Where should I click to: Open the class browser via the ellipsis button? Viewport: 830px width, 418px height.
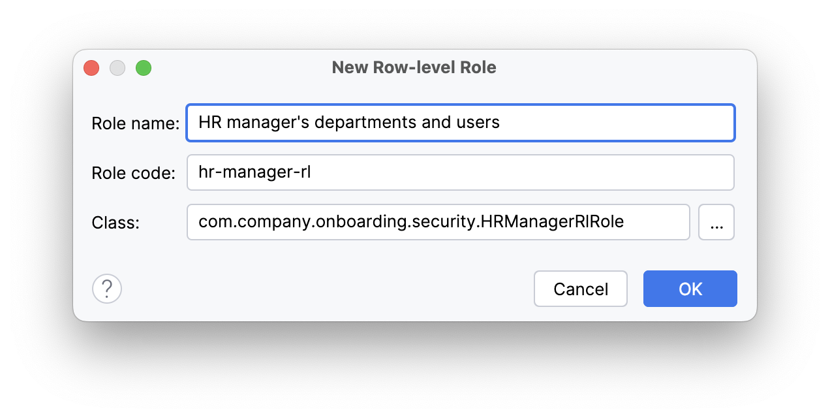click(x=716, y=222)
